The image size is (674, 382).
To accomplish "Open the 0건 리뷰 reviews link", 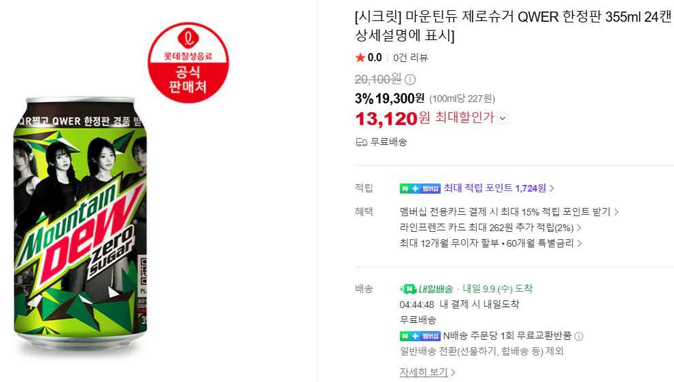I will [411, 58].
